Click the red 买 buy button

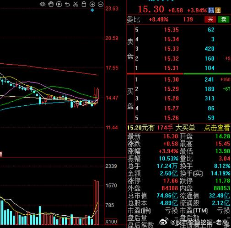(x=210, y=19)
